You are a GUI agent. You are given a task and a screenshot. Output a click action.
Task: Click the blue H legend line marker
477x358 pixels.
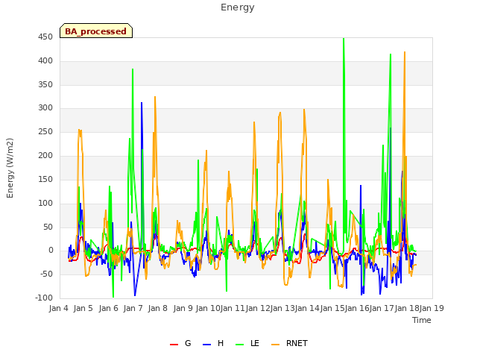(x=206, y=345)
